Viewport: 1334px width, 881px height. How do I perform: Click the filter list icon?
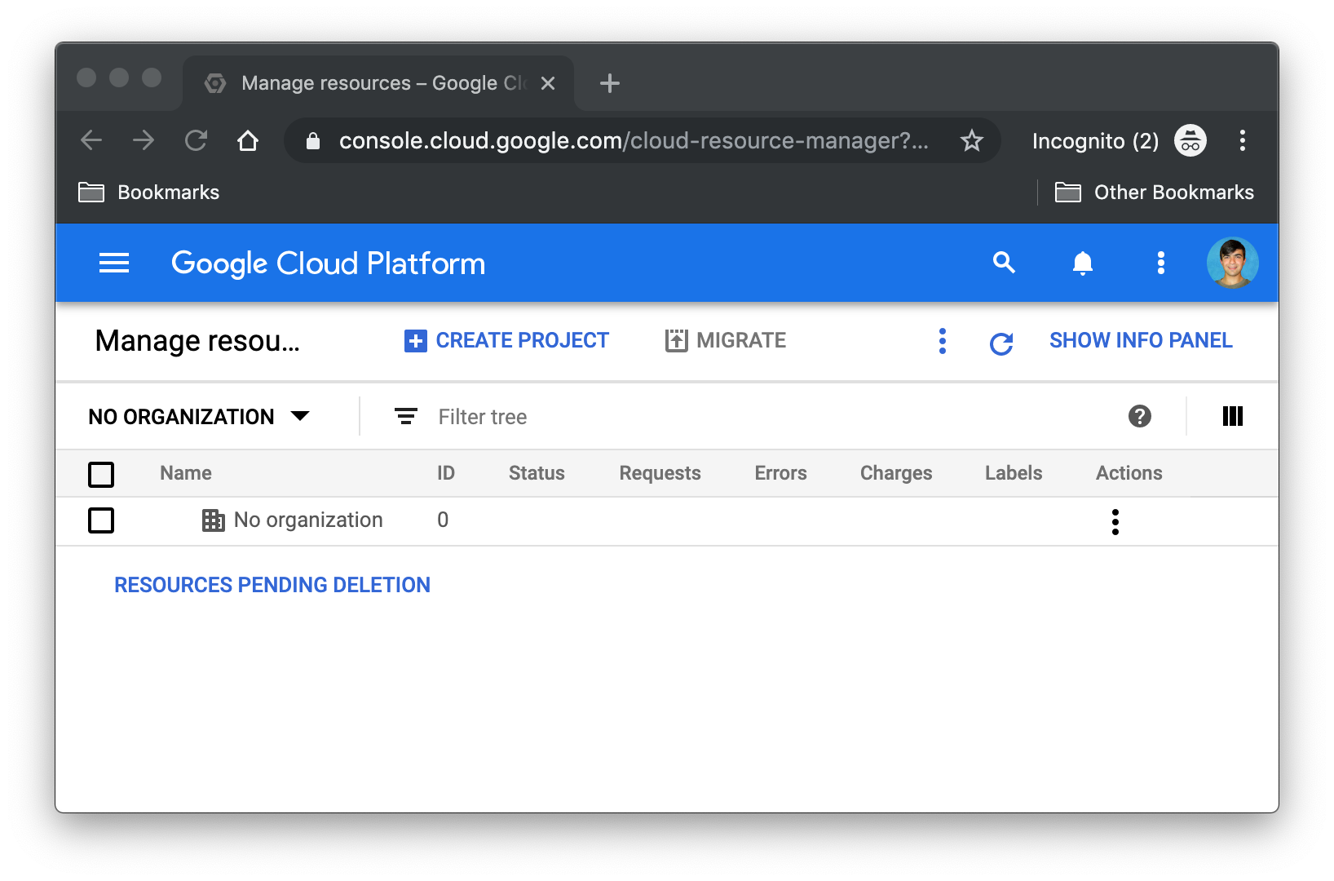click(x=405, y=416)
